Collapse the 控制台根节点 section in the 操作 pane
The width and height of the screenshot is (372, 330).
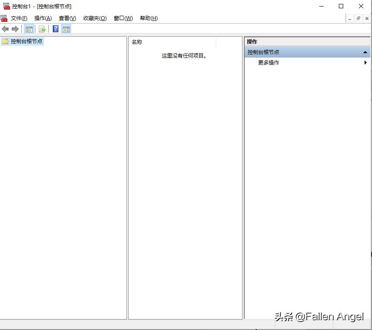tap(365, 52)
